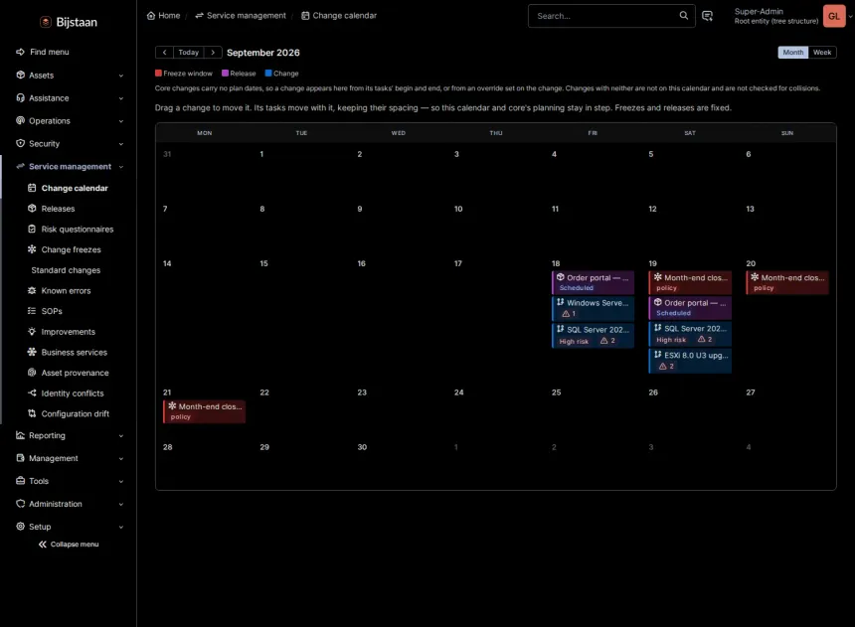Viewport: 855px width, 627px height.
Task: Click the Home icon in the breadcrumb
Action: point(151,15)
